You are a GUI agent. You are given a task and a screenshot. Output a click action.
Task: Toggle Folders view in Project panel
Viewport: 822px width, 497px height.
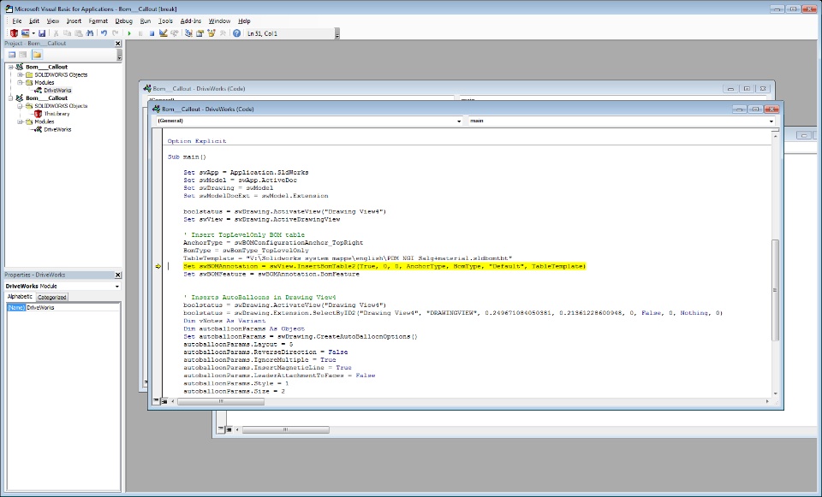tap(37, 55)
